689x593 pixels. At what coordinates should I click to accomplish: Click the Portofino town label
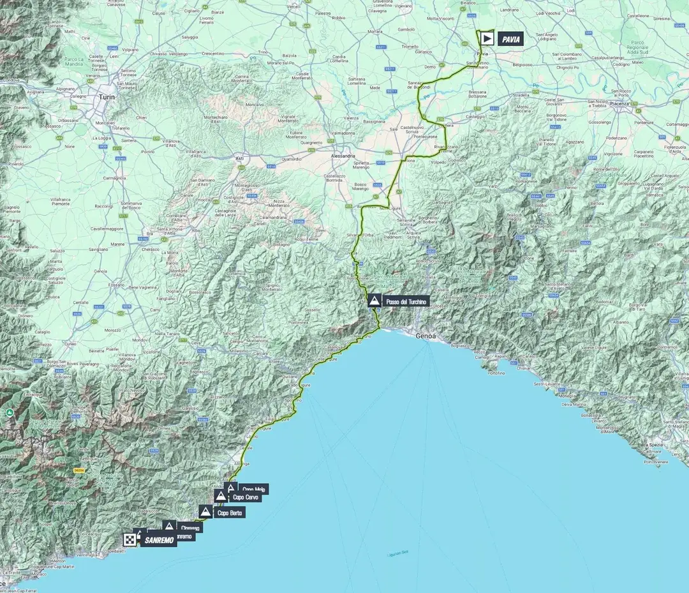pos(496,373)
